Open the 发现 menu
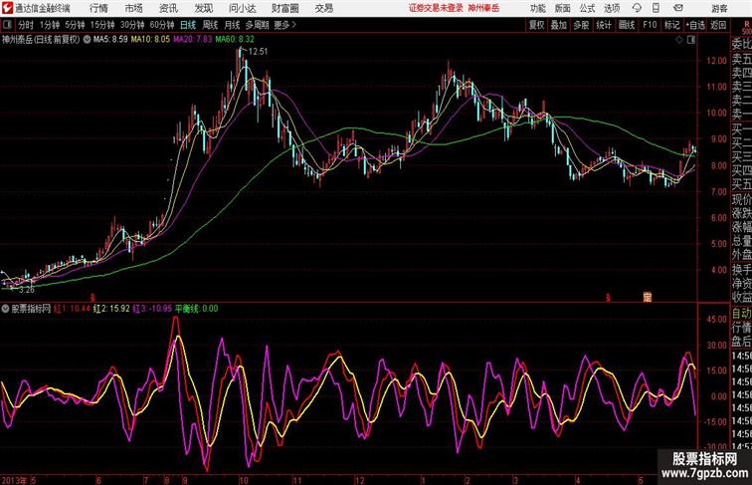Viewport: 752px width, 485px height. click(x=203, y=8)
